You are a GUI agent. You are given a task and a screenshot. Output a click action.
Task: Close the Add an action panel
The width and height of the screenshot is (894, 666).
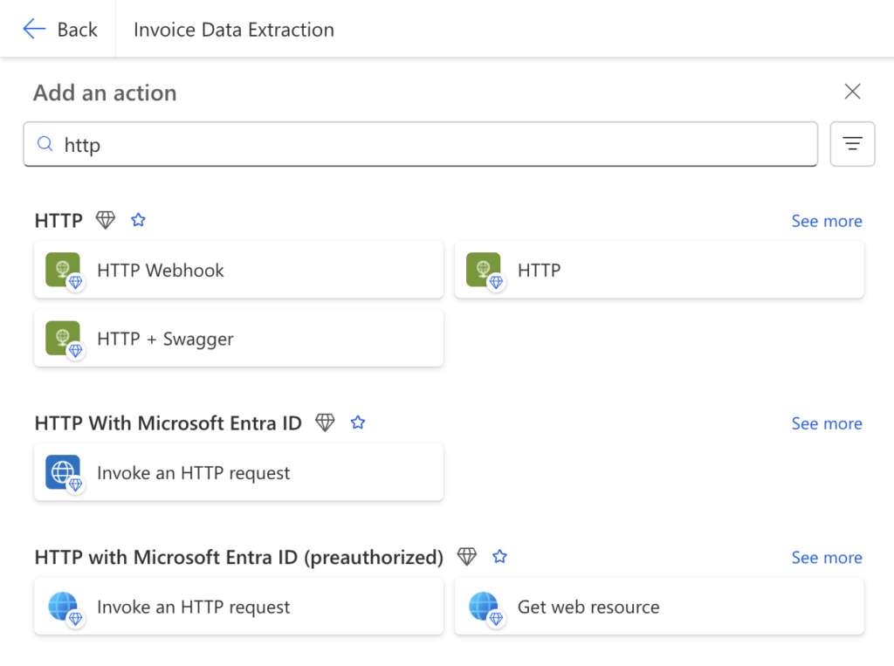(852, 92)
